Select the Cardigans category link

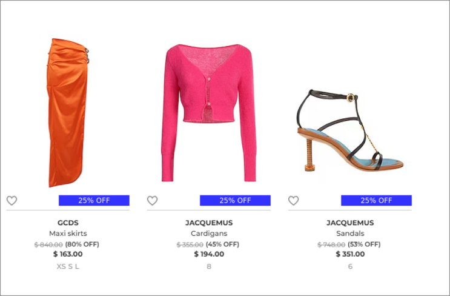pos(209,234)
